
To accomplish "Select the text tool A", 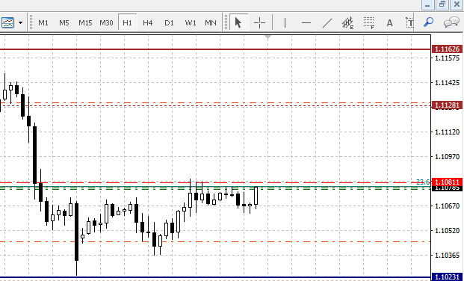I will point(390,22).
